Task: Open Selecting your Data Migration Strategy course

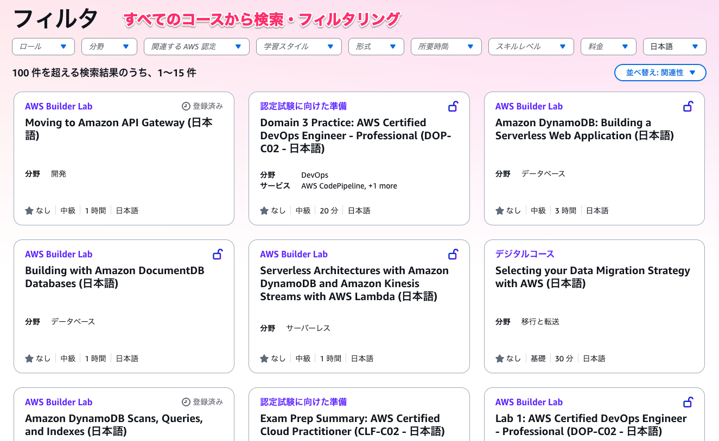Action: click(593, 277)
